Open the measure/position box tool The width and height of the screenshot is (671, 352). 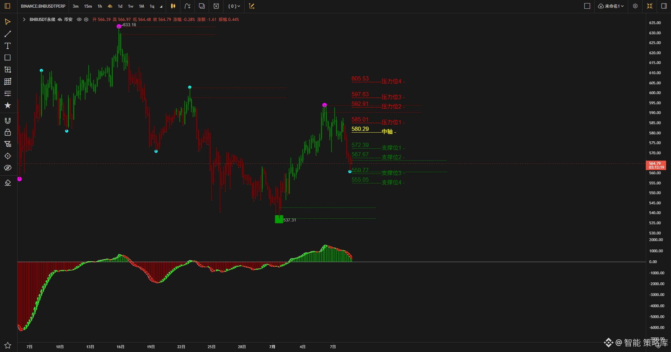(7, 70)
